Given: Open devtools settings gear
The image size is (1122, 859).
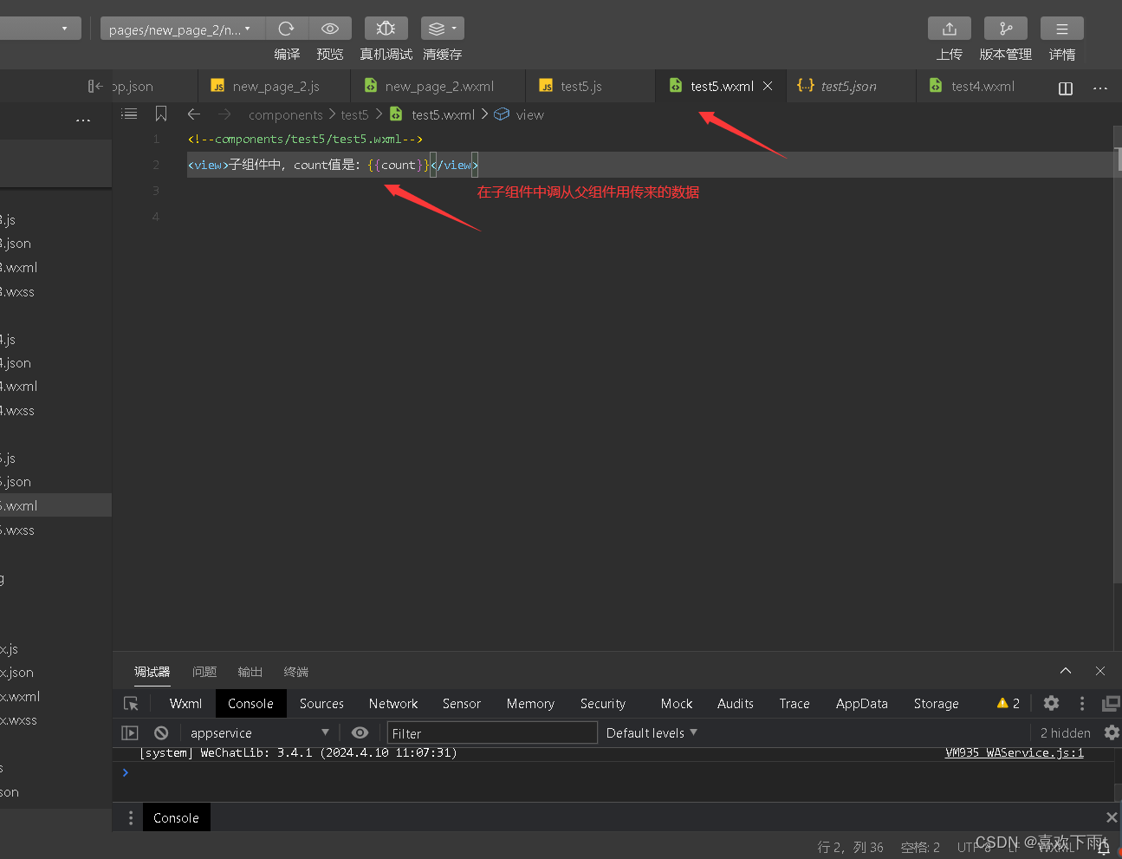Looking at the screenshot, I should (1051, 703).
